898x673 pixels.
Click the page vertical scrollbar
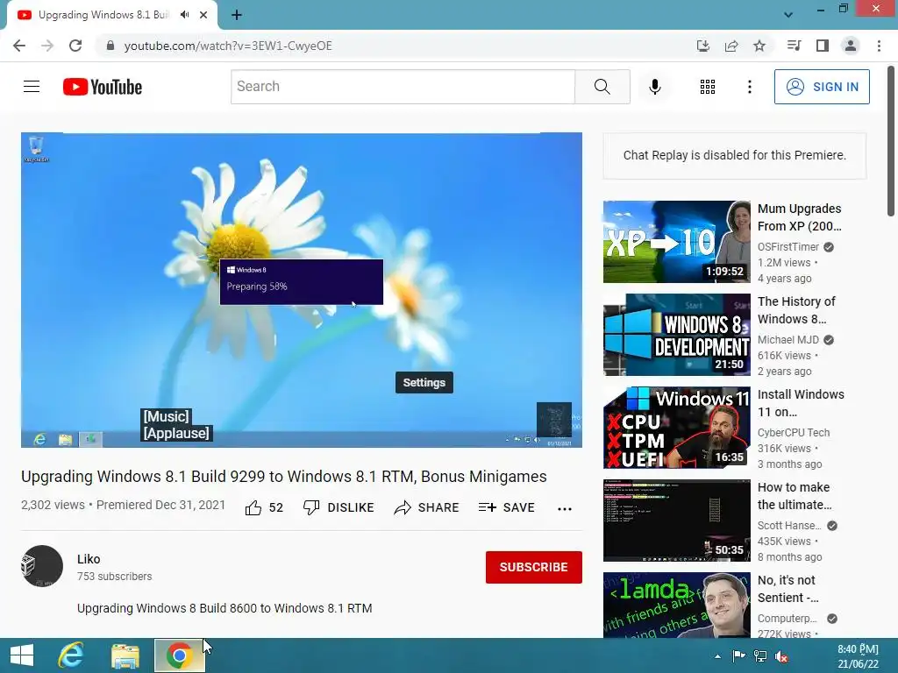coord(891,140)
